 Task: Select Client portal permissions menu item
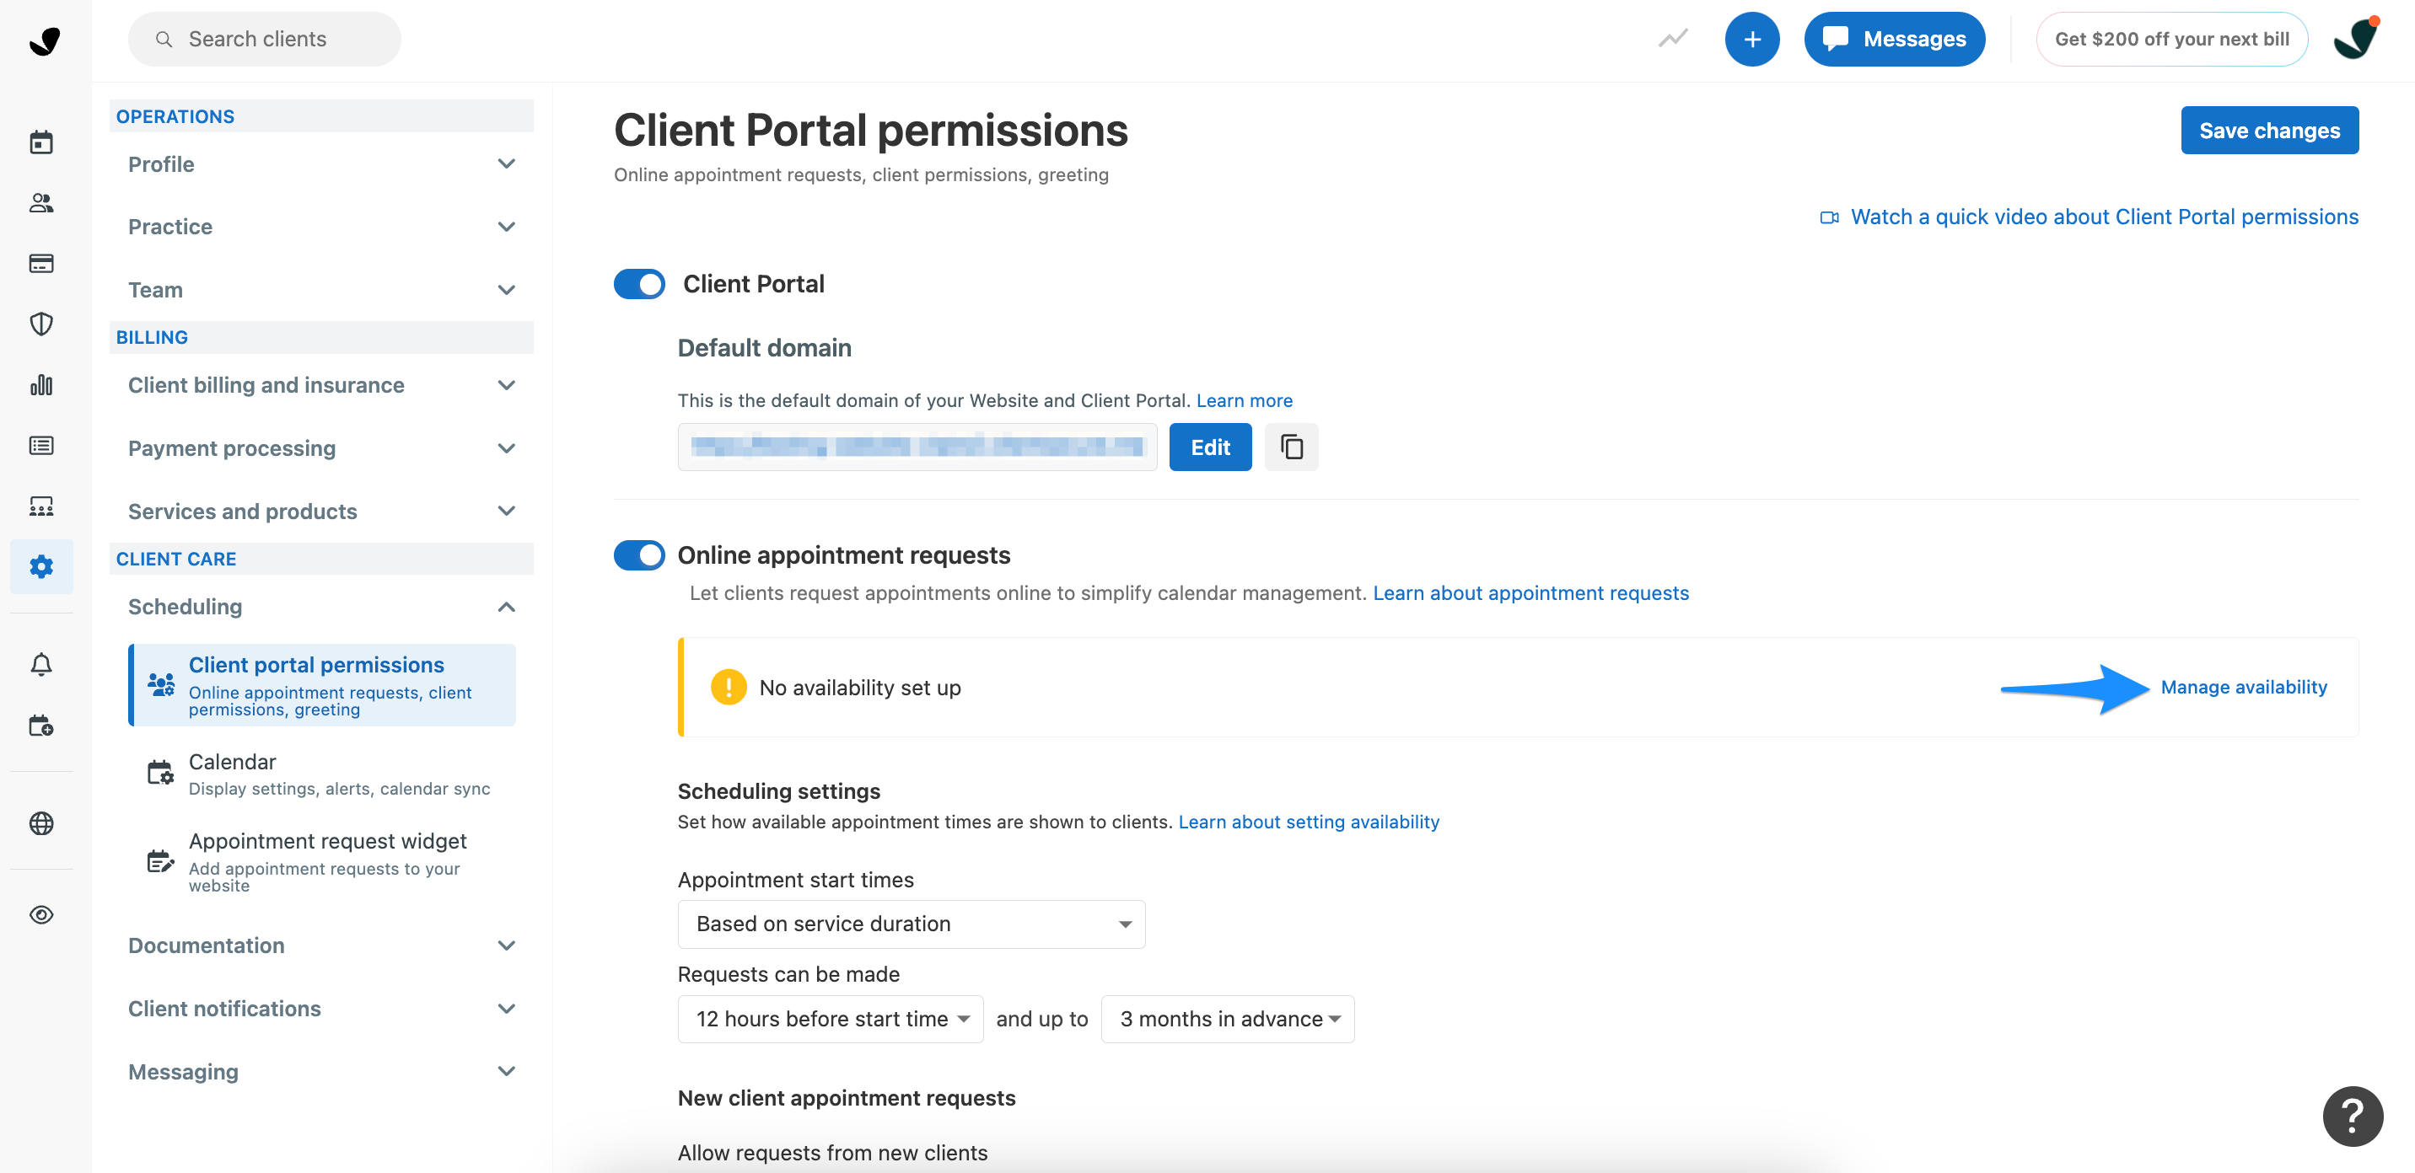pos(322,685)
